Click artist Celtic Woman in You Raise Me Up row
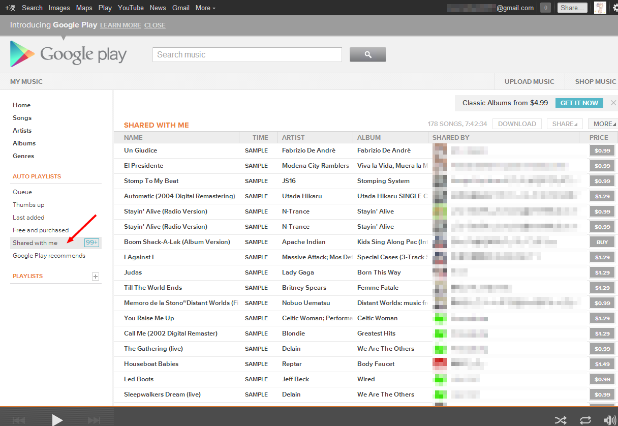618x426 pixels. tap(317, 318)
